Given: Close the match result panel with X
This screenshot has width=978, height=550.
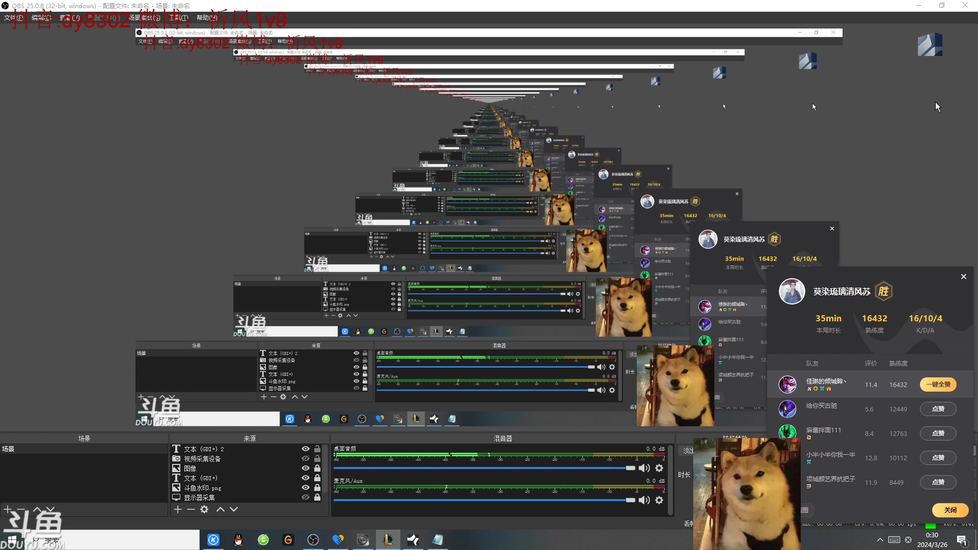Looking at the screenshot, I should coord(963,277).
